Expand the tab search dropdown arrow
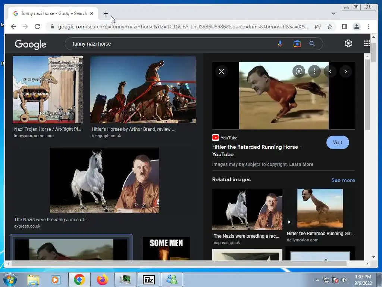 pos(333,13)
